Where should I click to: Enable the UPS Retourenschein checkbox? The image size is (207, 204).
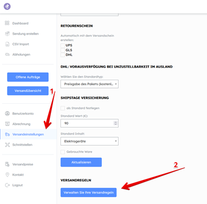coord(63,45)
